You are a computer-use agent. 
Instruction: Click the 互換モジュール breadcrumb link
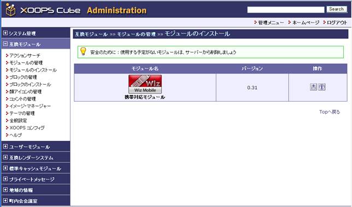91,34
